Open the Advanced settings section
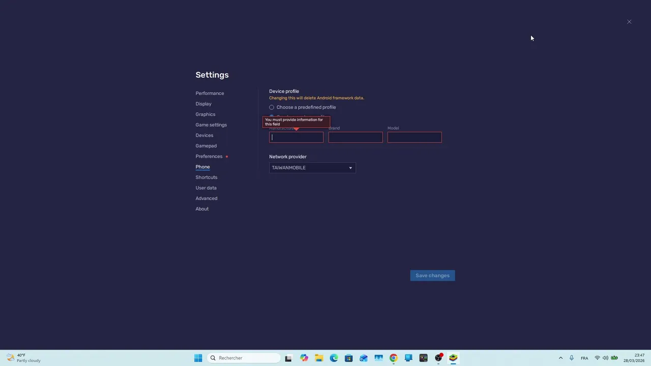This screenshot has height=366, width=651. pos(206,198)
